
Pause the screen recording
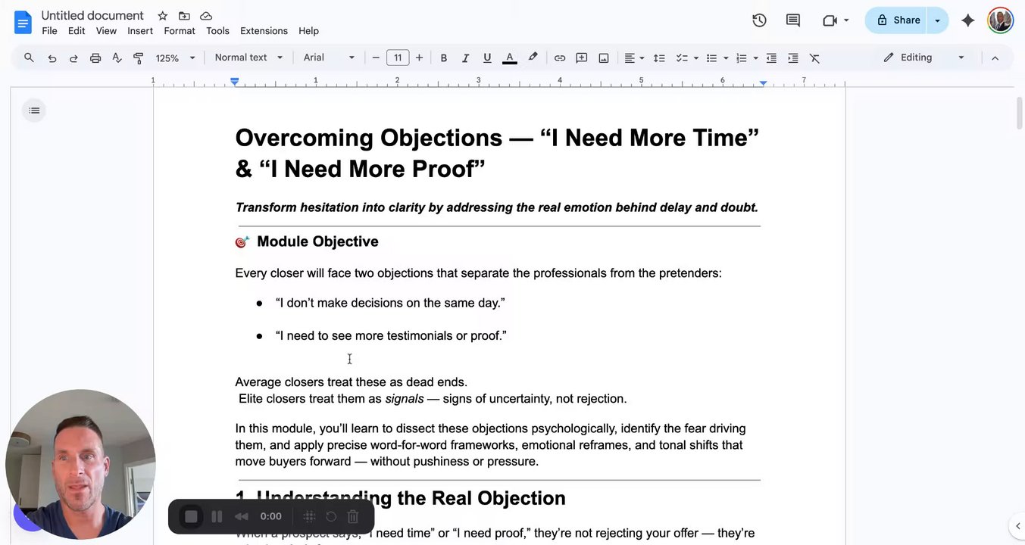tap(217, 516)
